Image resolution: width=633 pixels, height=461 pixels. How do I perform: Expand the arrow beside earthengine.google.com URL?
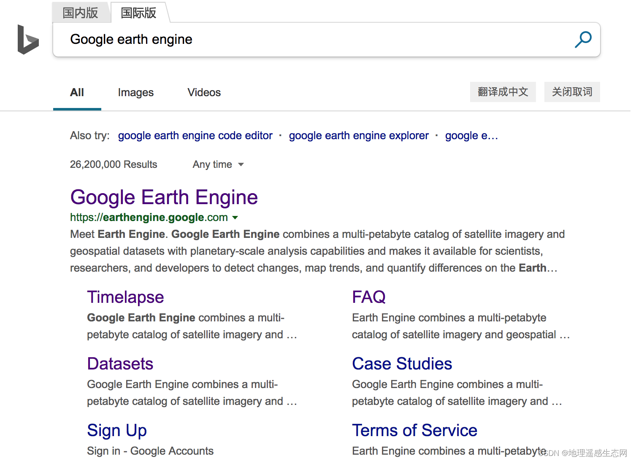point(235,218)
